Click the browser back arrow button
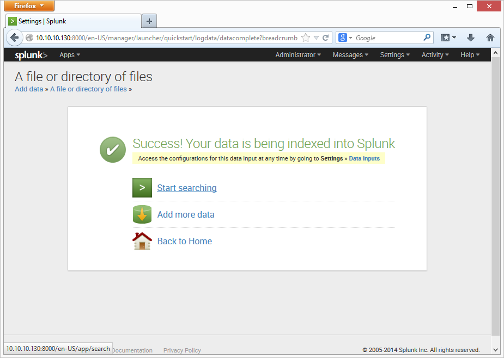The width and height of the screenshot is (504, 358). tap(15, 38)
